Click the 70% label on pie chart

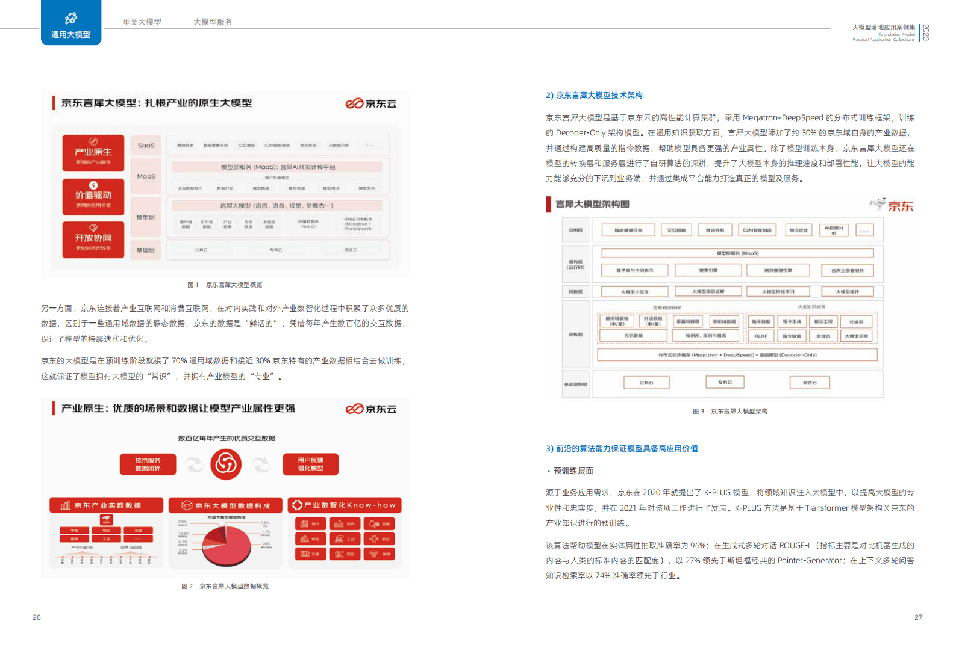[x=266, y=544]
